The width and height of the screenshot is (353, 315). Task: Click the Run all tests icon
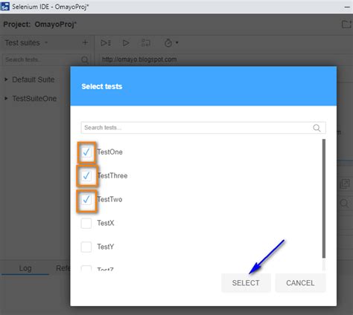[106, 43]
